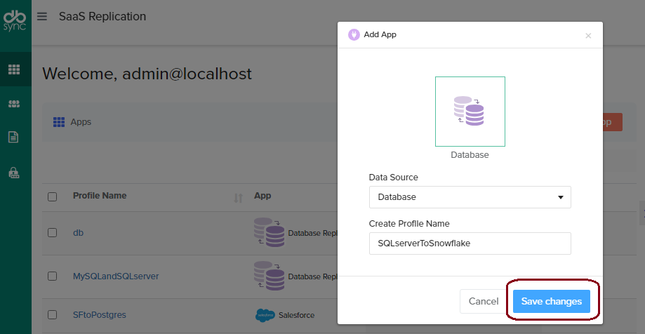Click the Salesforce app name text
Screen dimensions: 645x334
pos(297,316)
